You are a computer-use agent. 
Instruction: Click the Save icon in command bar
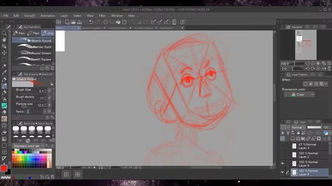pyautogui.click(x=79, y=22)
